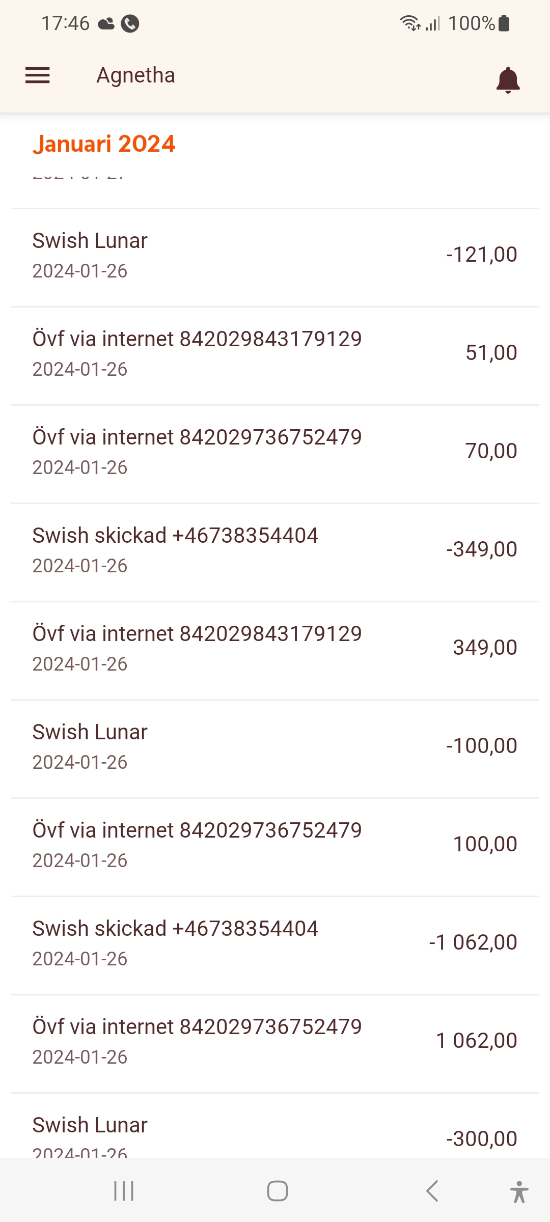Open the hamburger navigation menu
This screenshot has height=1222, width=550.
[38, 75]
